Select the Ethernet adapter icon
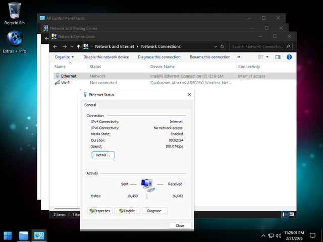The image size is (323, 242). click(58, 76)
